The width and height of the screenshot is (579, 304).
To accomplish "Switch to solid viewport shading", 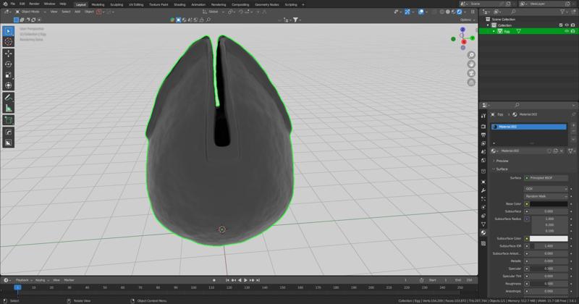I will point(447,12).
